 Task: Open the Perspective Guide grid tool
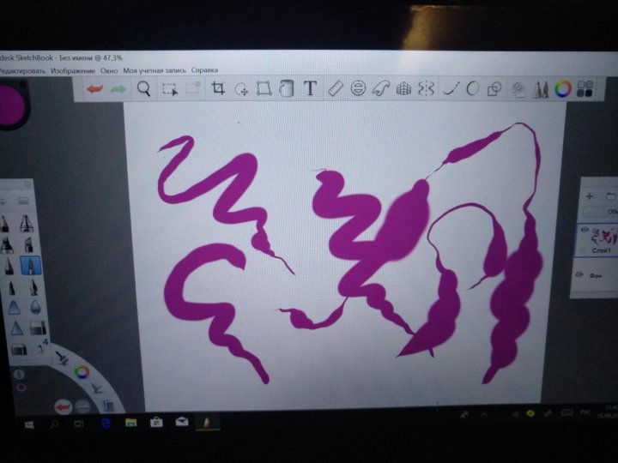coord(404,88)
